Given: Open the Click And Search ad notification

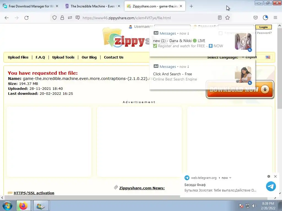Looking at the screenshot, I should tap(202, 74).
